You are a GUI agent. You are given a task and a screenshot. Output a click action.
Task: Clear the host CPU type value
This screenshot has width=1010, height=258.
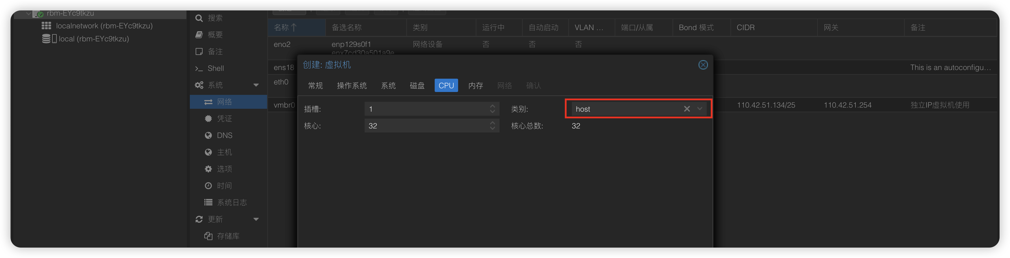coord(686,109)
